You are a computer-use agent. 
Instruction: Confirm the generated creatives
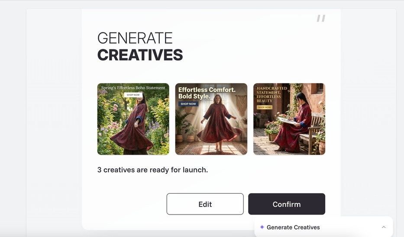coord(287,204)
